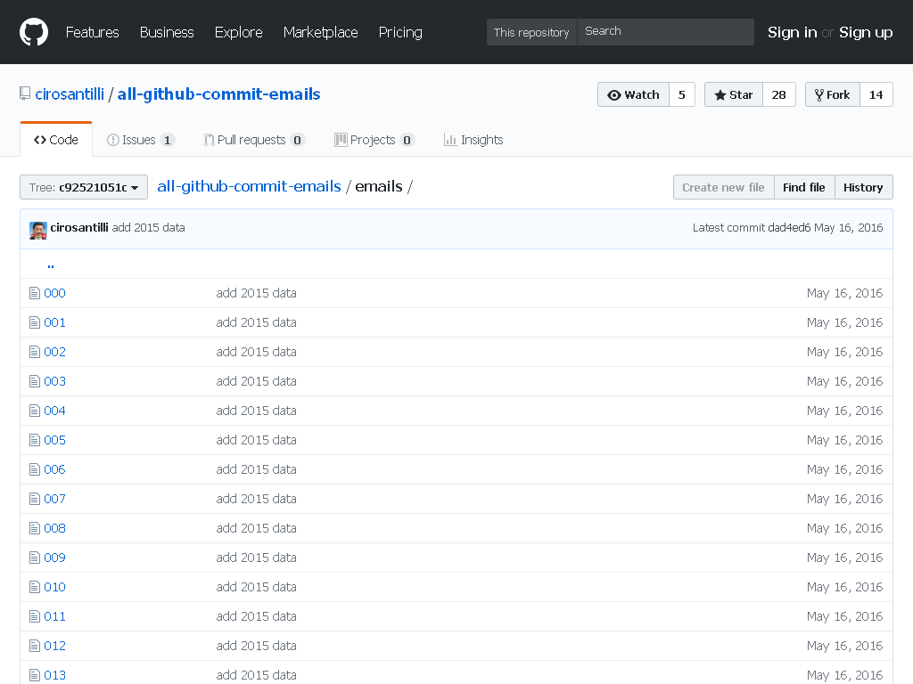This screenshot has width=913, height=684.
Task: Click Sign up link
Action: (x=866, y=32)
